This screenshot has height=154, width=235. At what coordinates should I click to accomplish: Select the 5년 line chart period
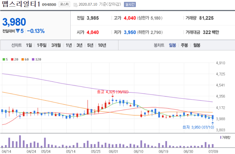(x=90, y=45)
